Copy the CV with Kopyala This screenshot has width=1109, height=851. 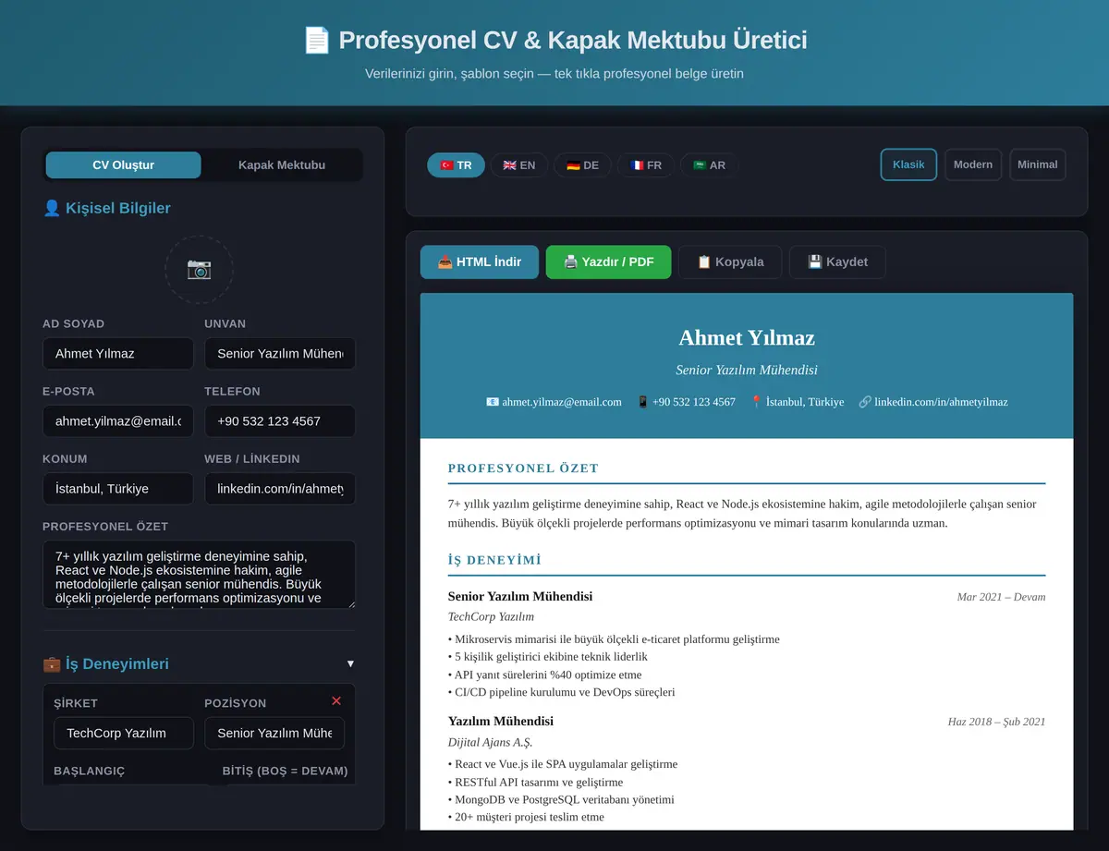730,262
